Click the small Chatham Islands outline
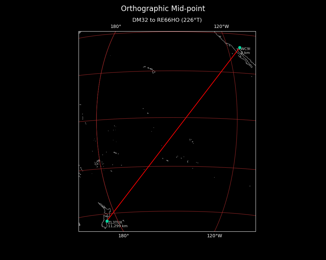Viewport: 326px width, 260px height. tap(123, 221)
